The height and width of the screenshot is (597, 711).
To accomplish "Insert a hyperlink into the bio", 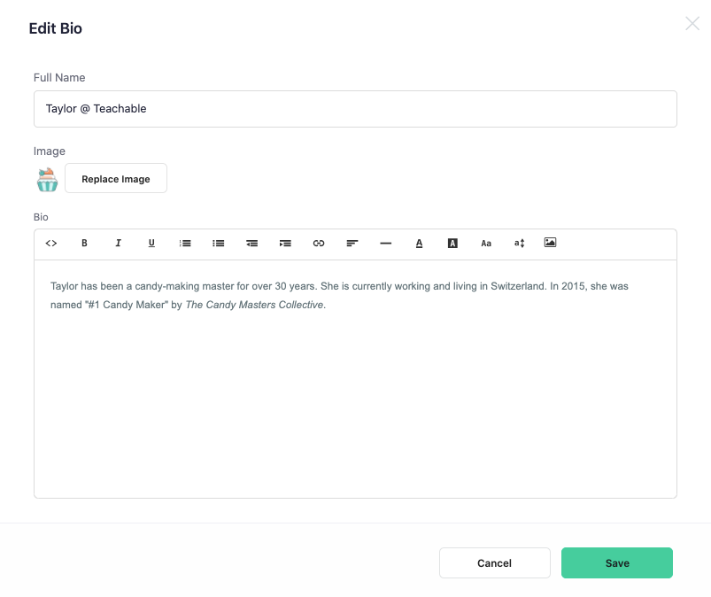I will [319, 244].
